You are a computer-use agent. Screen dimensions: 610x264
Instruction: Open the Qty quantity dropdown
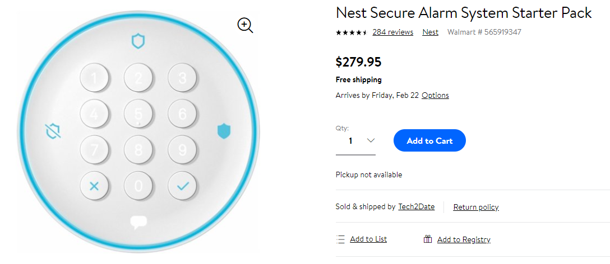pyautogui.click(x=355, y=141)
